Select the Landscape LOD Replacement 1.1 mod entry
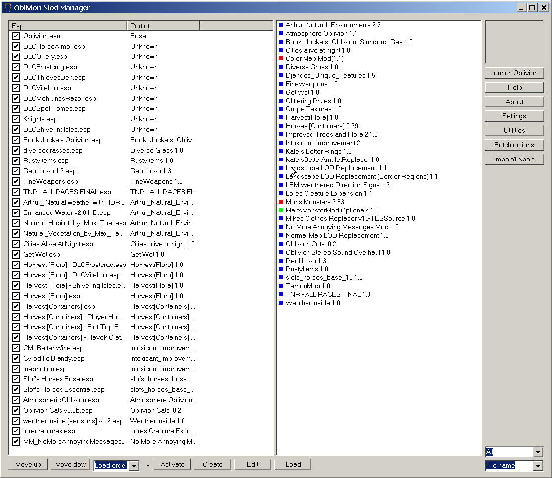 coord(336,168)
